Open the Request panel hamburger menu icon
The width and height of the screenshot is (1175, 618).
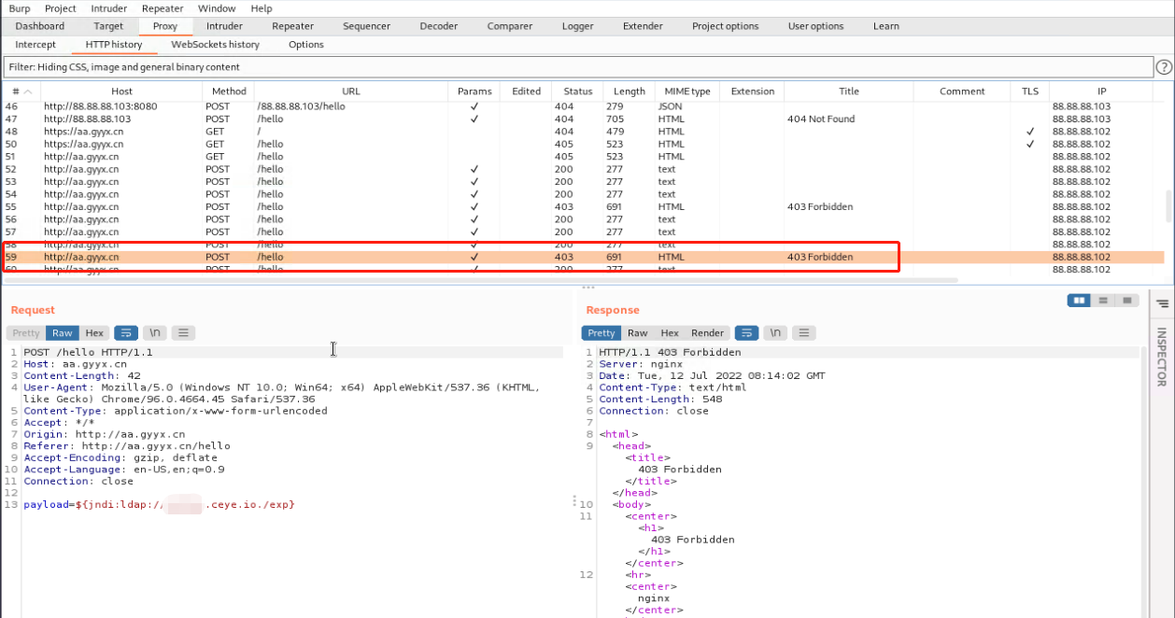point(183,332)
